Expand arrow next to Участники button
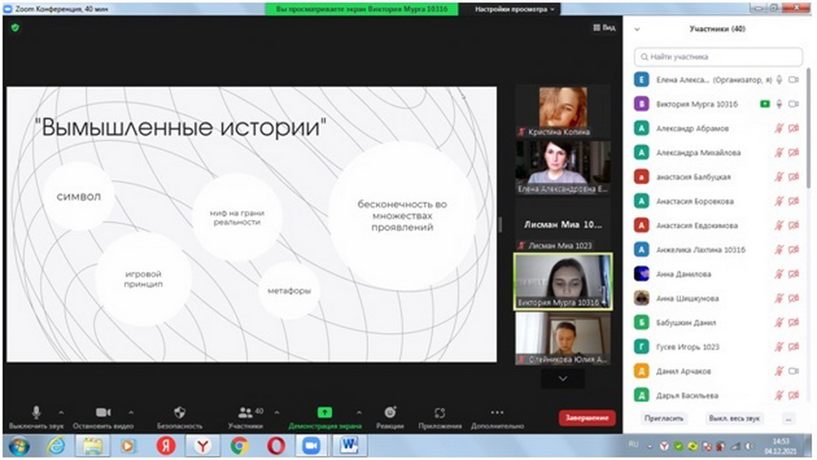This screenshot has width=817, height=460. 277,412
